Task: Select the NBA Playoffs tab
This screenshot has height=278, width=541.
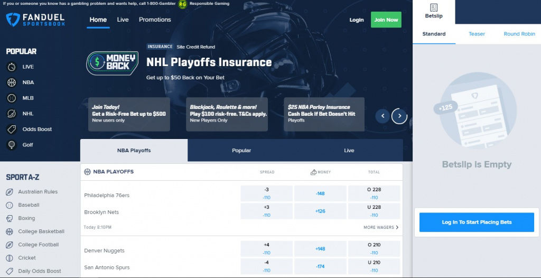Action: (x=134, y=150)
